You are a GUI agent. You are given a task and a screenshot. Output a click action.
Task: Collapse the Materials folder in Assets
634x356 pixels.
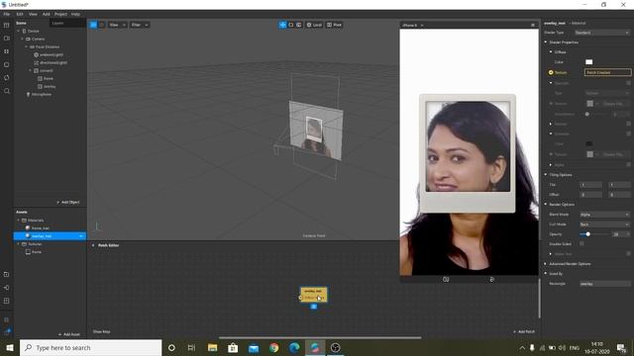pyautogui.click(x=18, y=221)
